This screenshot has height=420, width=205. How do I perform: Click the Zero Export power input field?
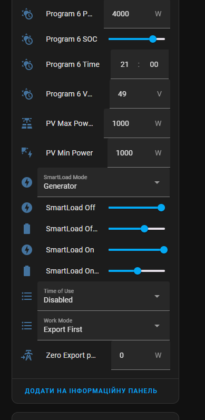tap(141, 355)
